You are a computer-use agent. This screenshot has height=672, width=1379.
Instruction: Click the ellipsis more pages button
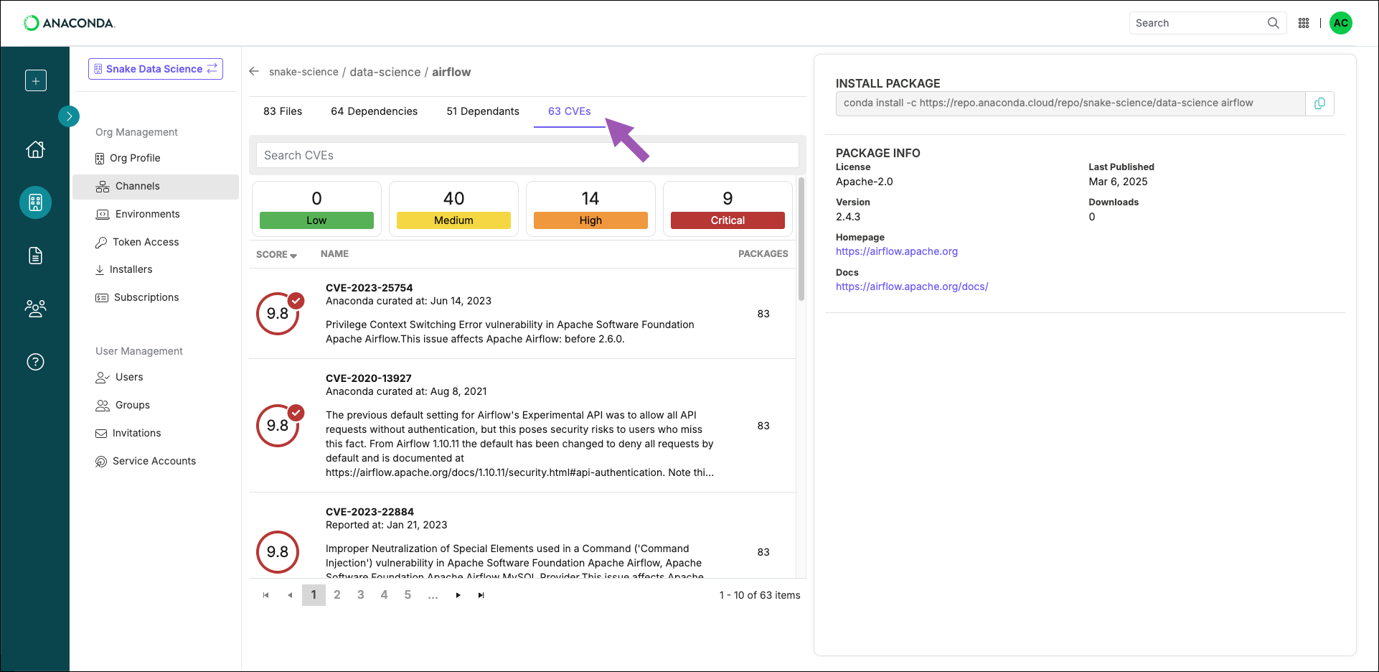point(433,595)
